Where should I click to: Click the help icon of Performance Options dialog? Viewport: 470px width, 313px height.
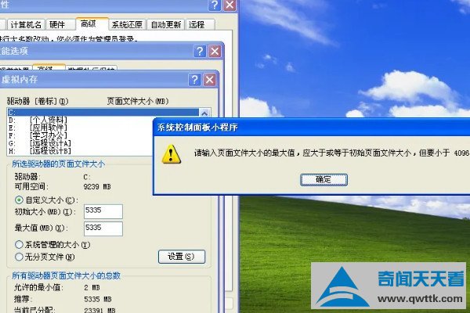tap(200, 51)
